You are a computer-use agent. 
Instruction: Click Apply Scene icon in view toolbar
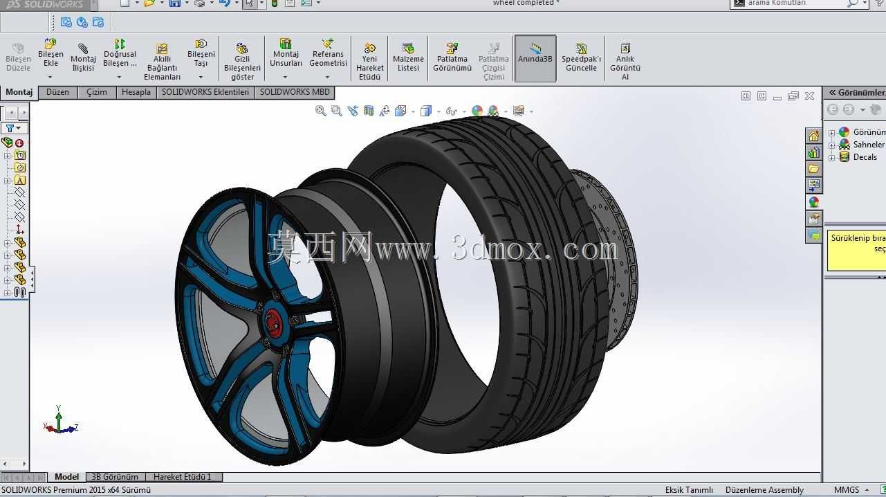pyautogui.click(x=493, y=111)
